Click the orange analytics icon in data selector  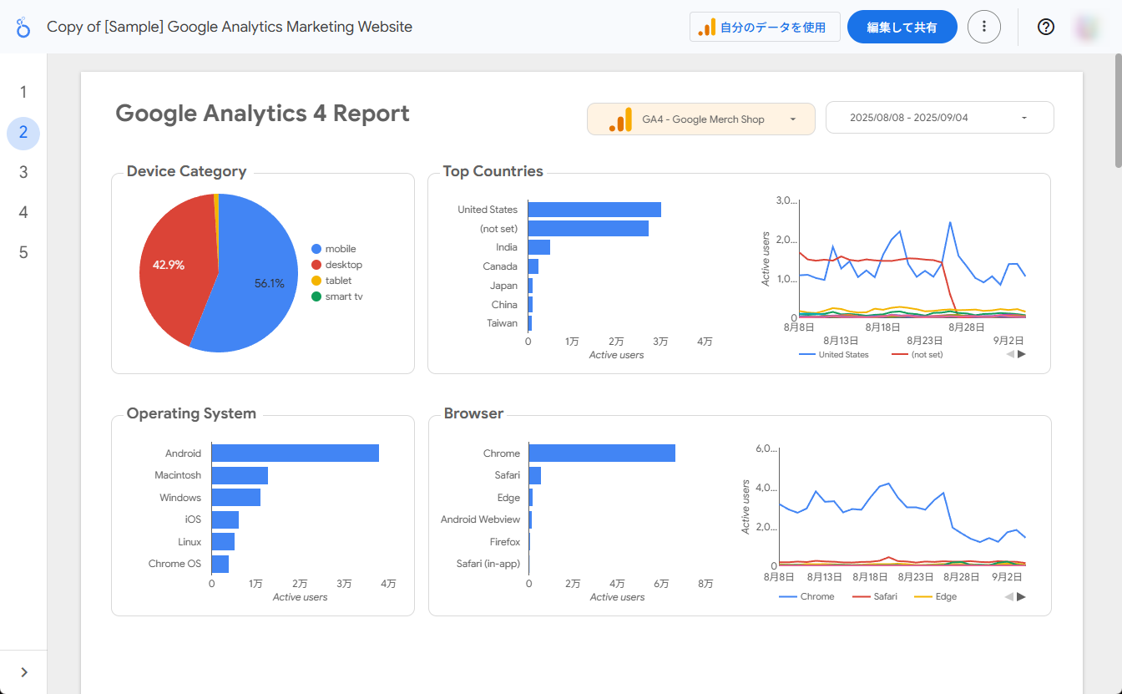click(x=620, y=119)
